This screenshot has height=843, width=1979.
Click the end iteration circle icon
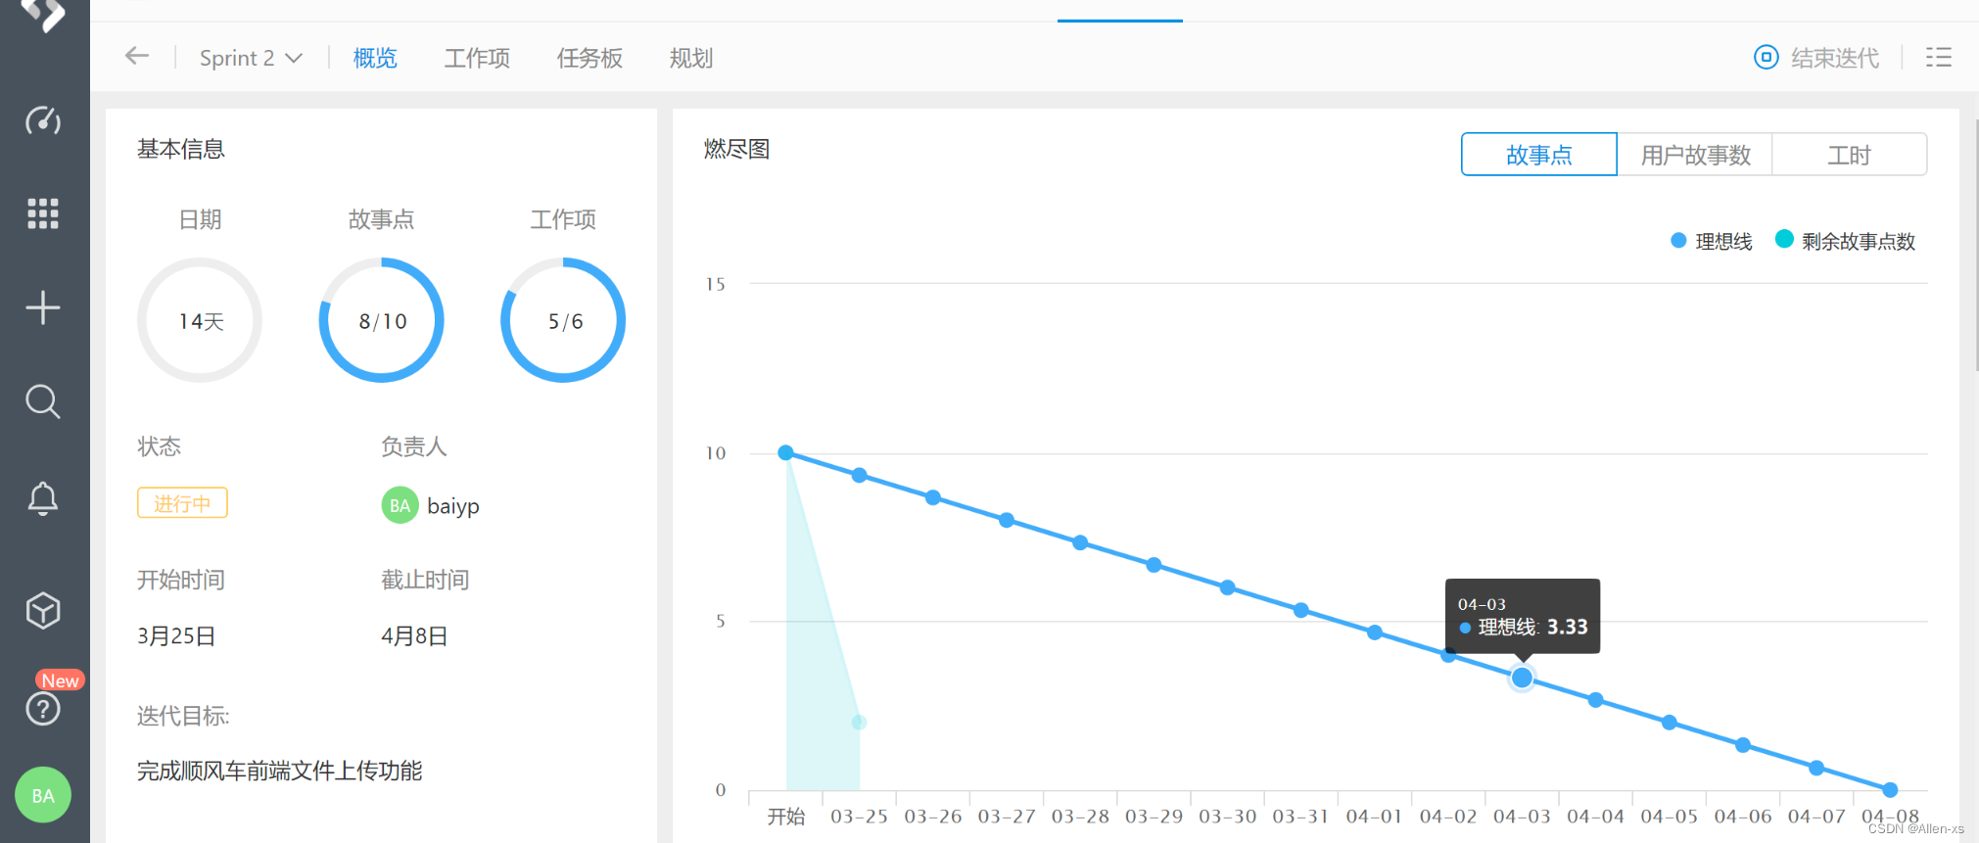[1766, 57]
